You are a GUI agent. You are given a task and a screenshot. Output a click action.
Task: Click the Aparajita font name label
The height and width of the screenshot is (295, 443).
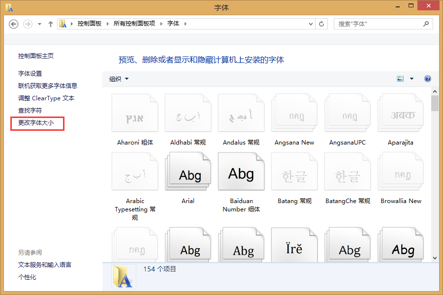click(x=400, y=143)
